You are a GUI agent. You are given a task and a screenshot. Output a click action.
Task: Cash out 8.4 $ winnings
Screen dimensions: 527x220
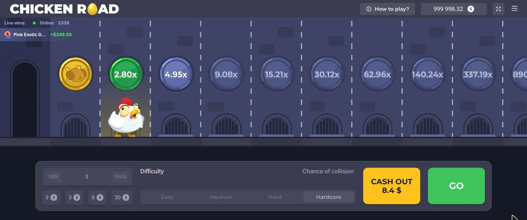coord(392,186)
